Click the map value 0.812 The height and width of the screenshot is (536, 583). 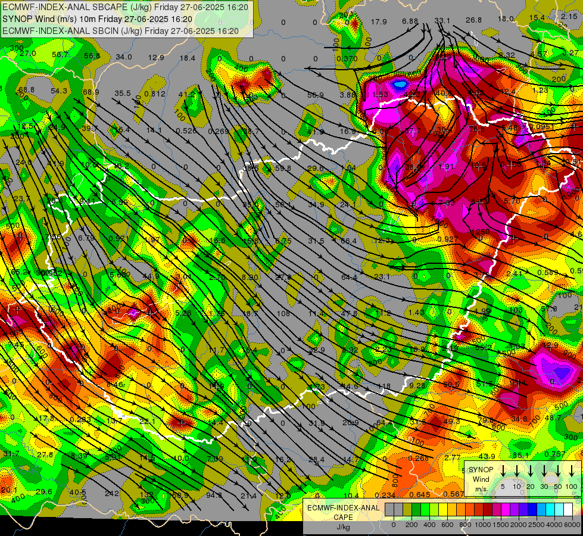click(x=155, y=94)
